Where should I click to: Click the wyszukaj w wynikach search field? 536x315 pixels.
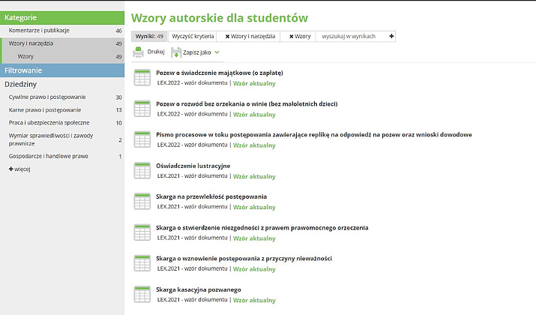tap(351, 36)
